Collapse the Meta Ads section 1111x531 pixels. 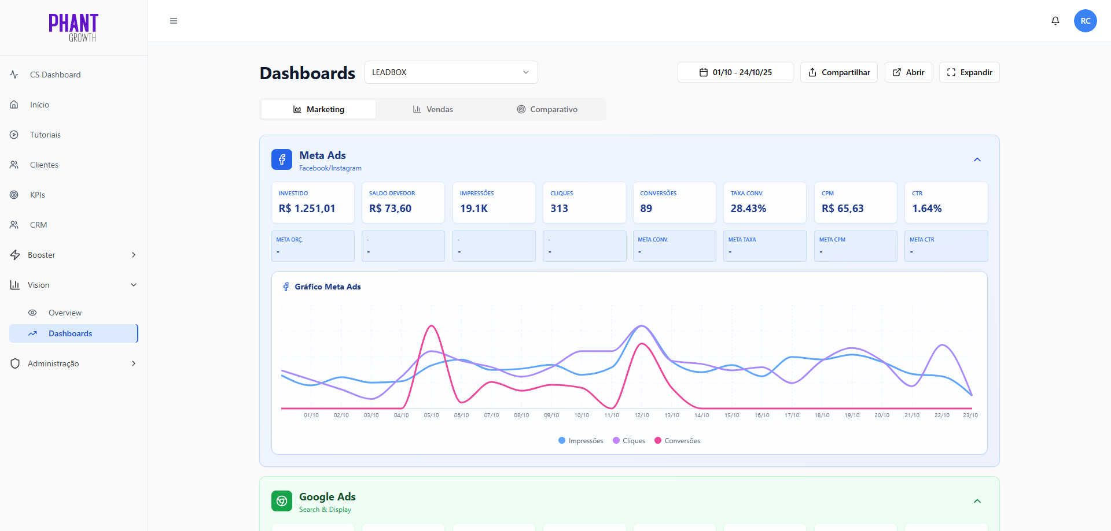[x=977, y=160]
